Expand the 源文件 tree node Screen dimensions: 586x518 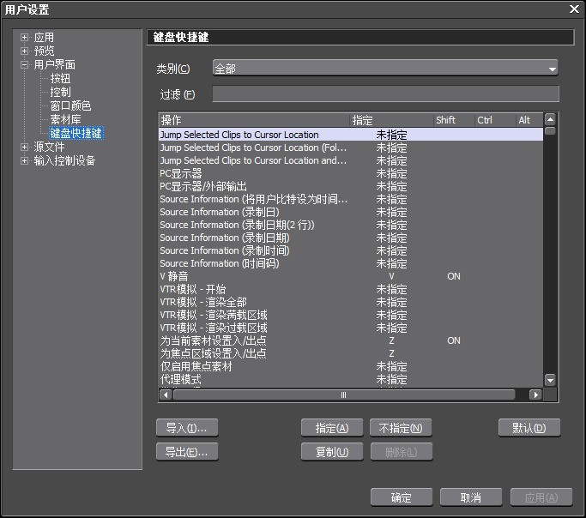tap(25, 148)
